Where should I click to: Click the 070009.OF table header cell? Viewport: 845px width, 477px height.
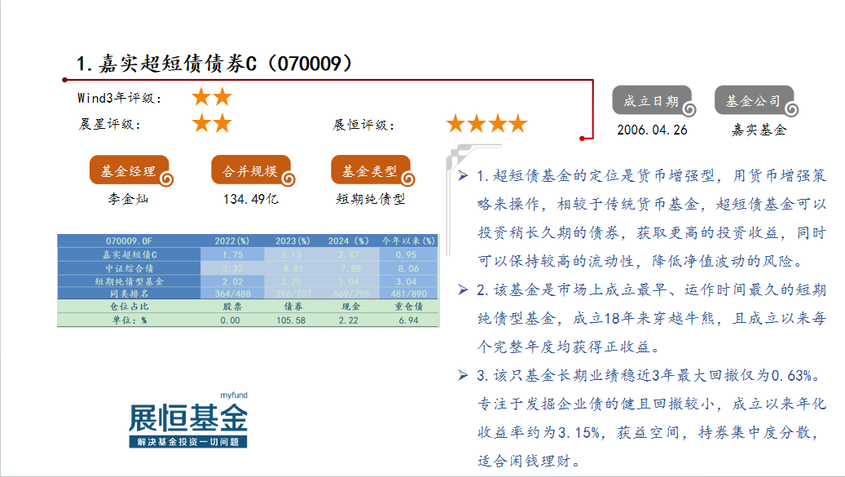coord(129,241)
